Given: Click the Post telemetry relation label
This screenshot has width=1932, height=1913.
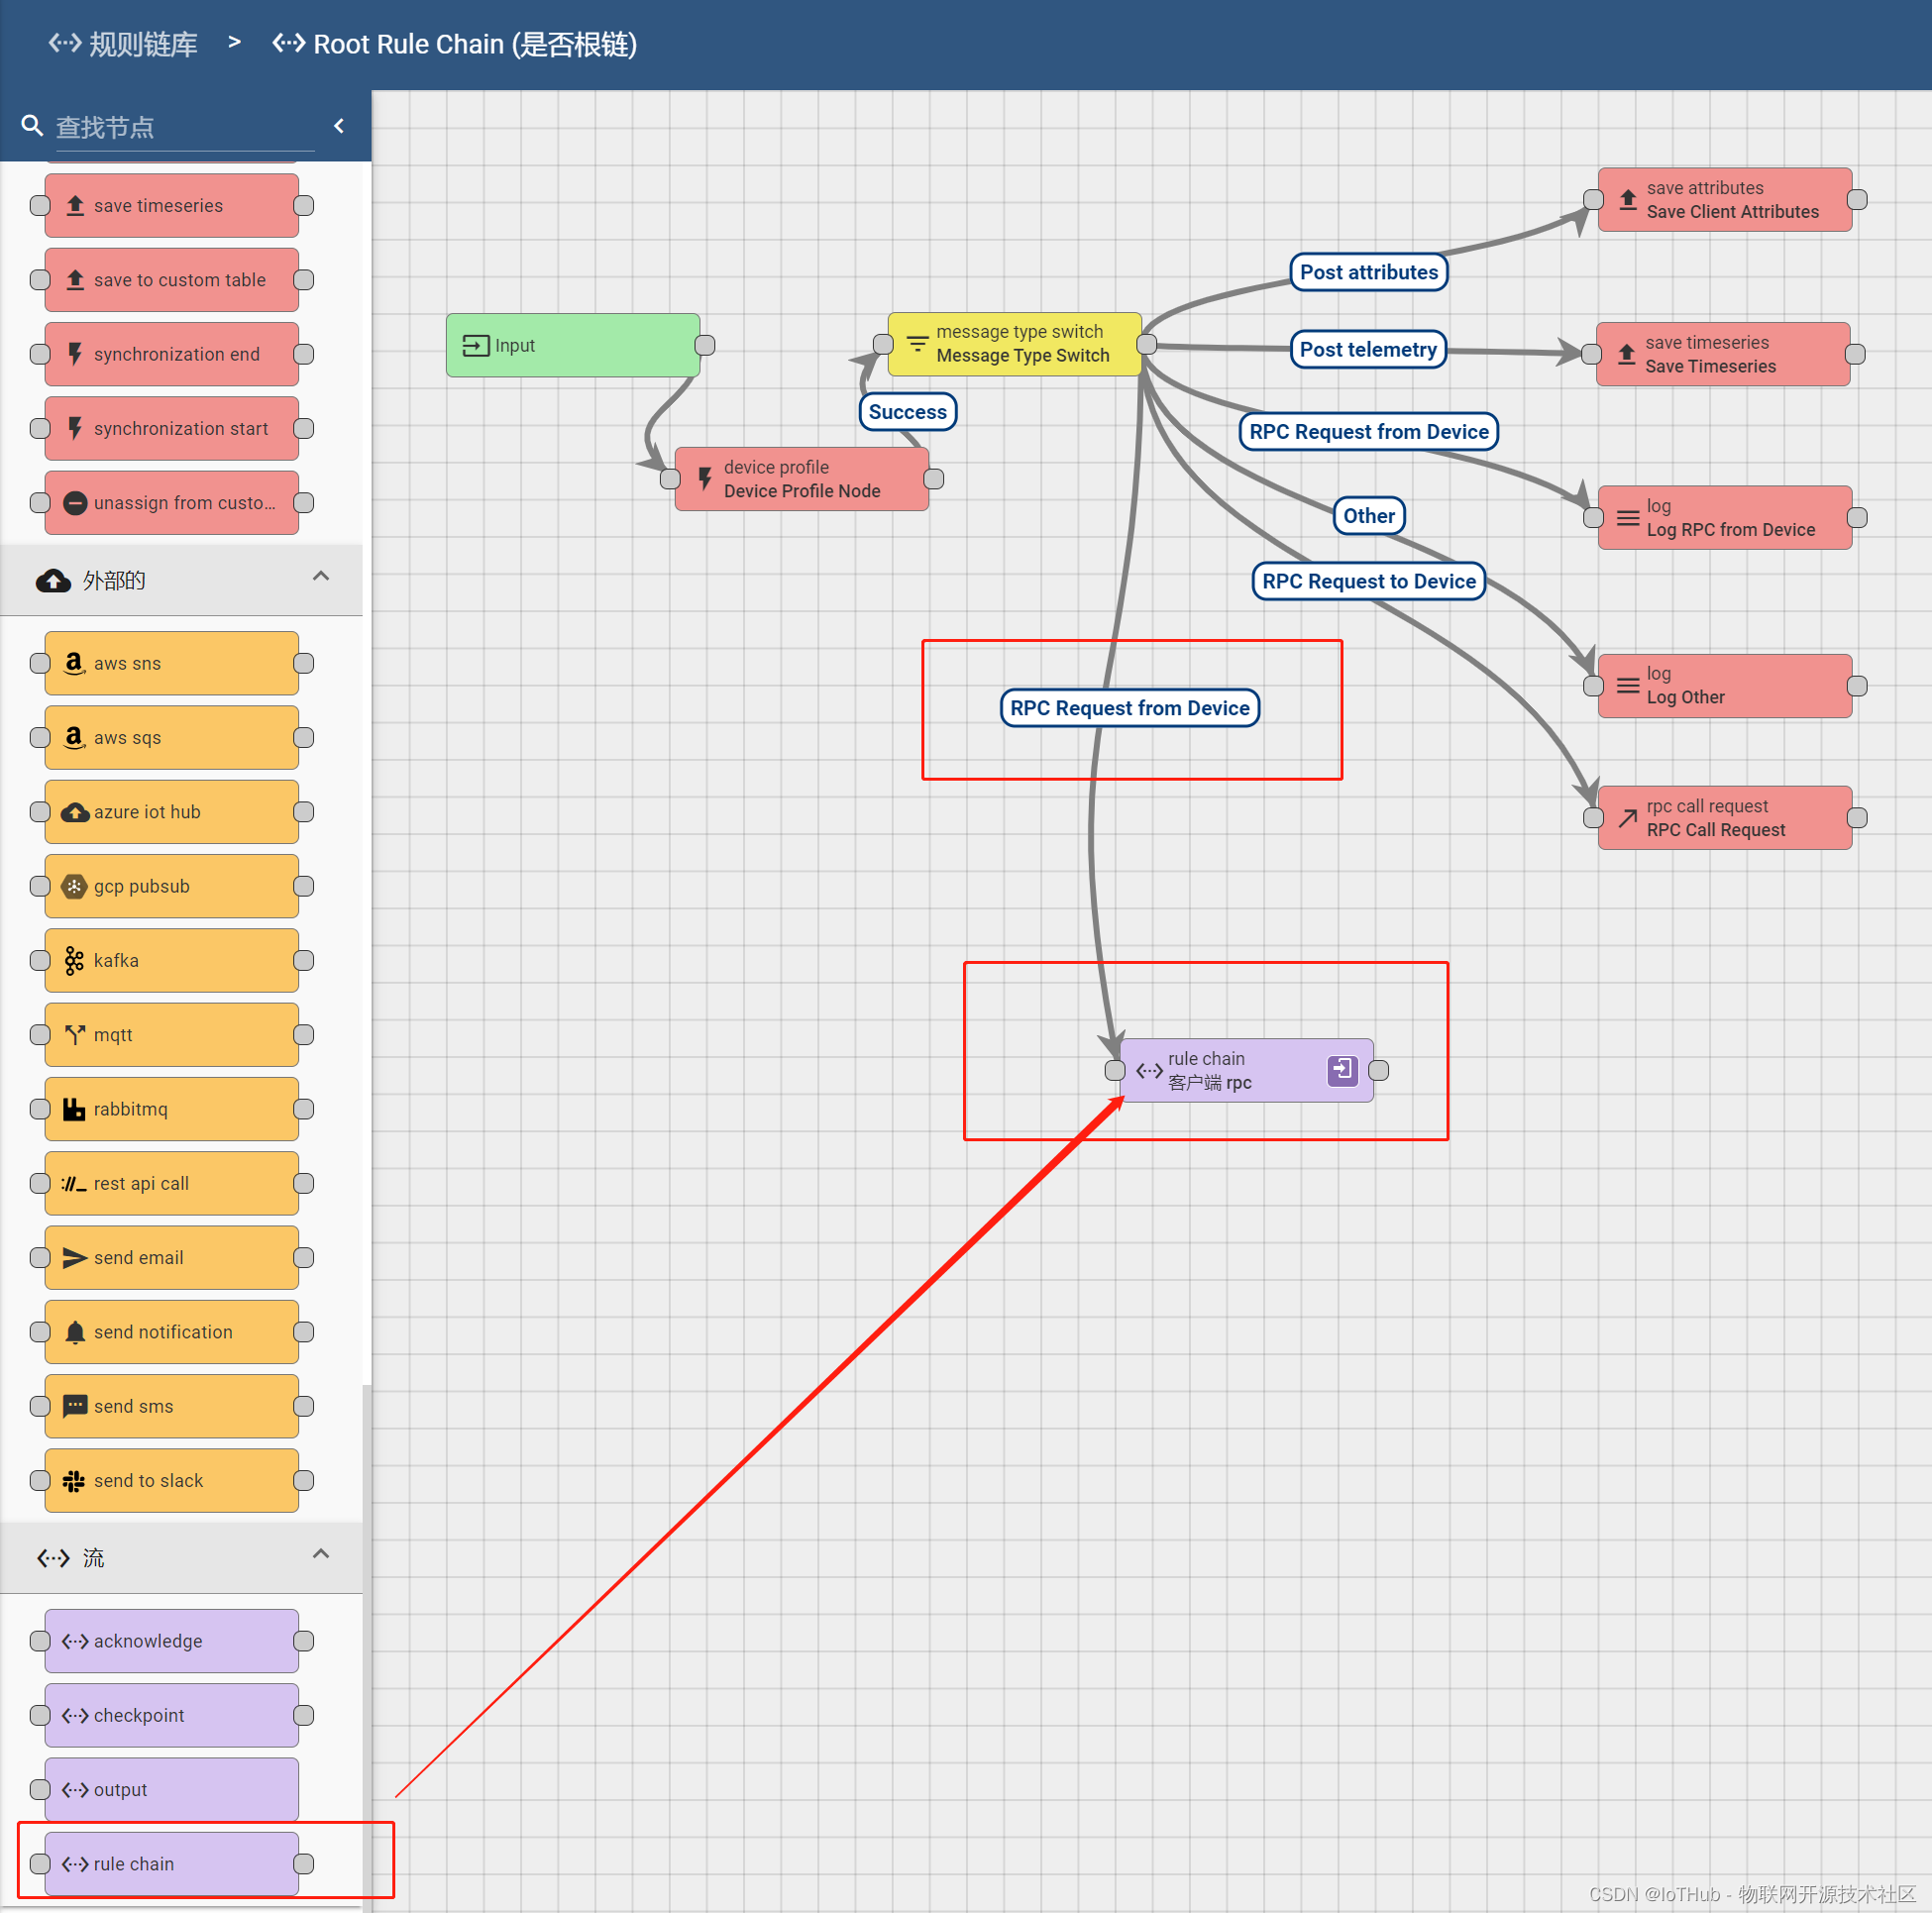Looking at the screenshot, I should (1368, 349).
